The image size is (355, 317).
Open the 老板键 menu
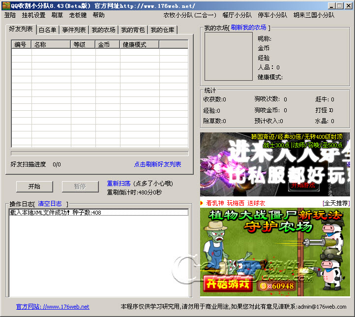[x=78, y=15]
